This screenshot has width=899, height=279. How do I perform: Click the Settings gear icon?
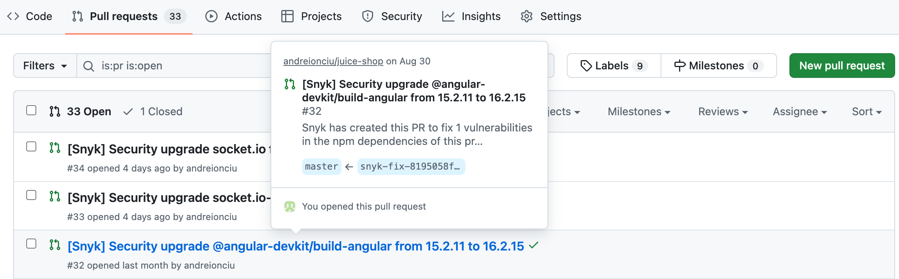pyautogui.click(x=527, y=16)
